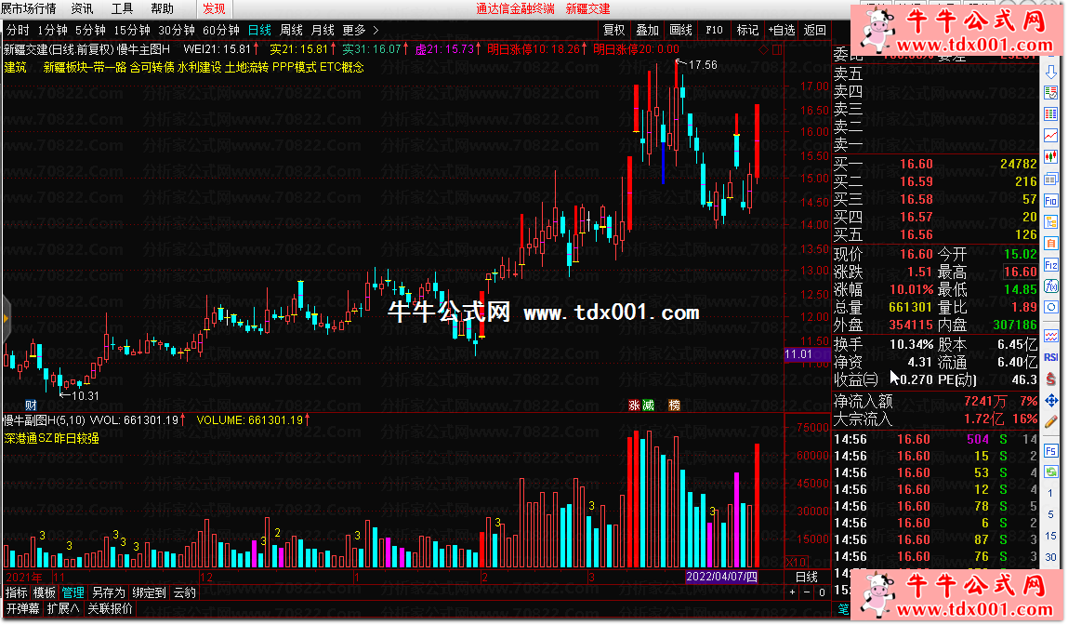The height and width of the screenshot is (625, 1068).
Task: Expand panel with 扩展∧ button
Action: 63,608
